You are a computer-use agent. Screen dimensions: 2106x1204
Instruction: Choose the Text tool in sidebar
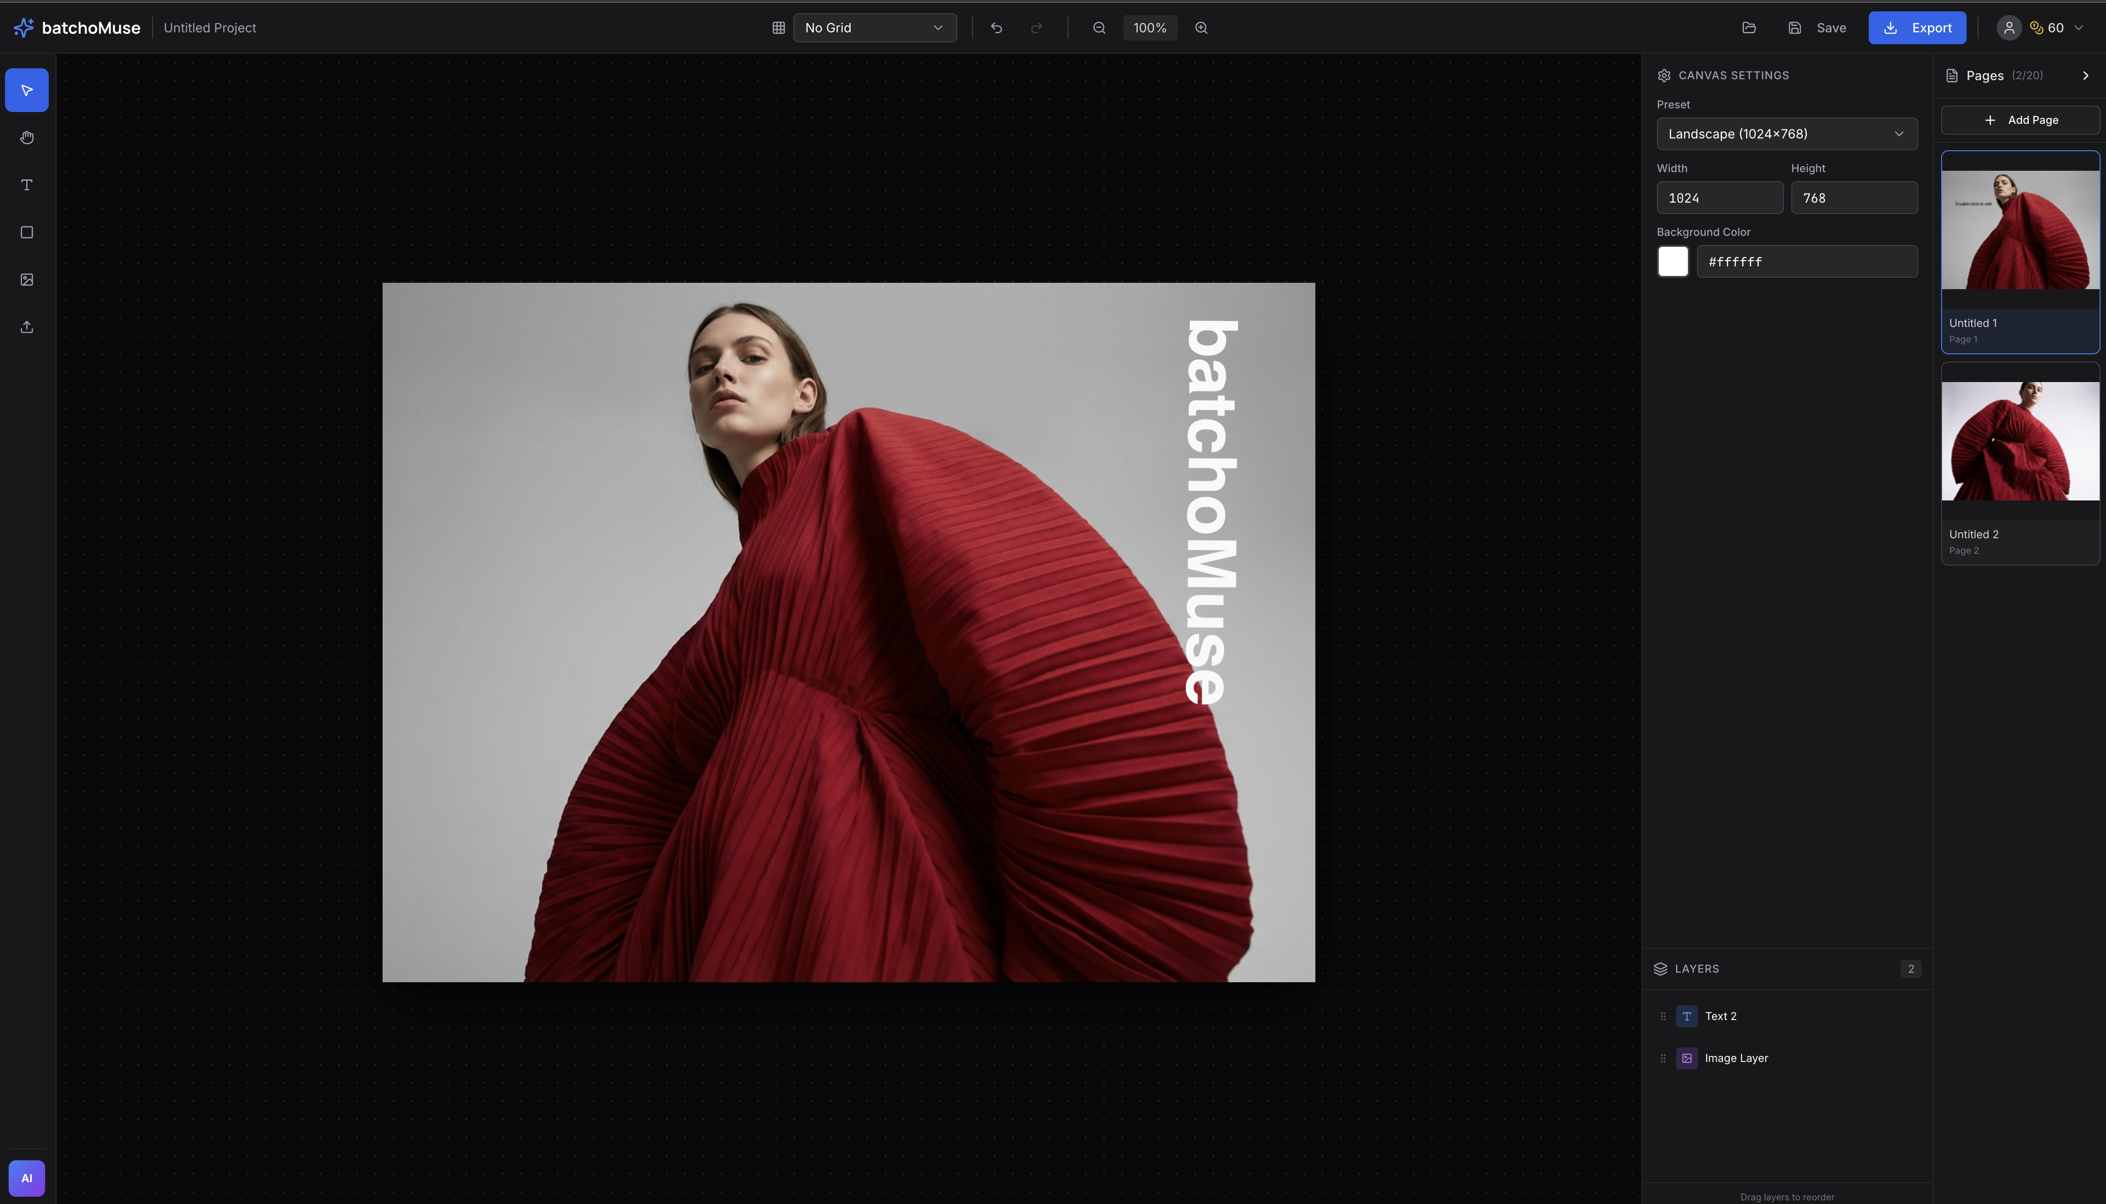pyautogui.click(x=26, y=184)
